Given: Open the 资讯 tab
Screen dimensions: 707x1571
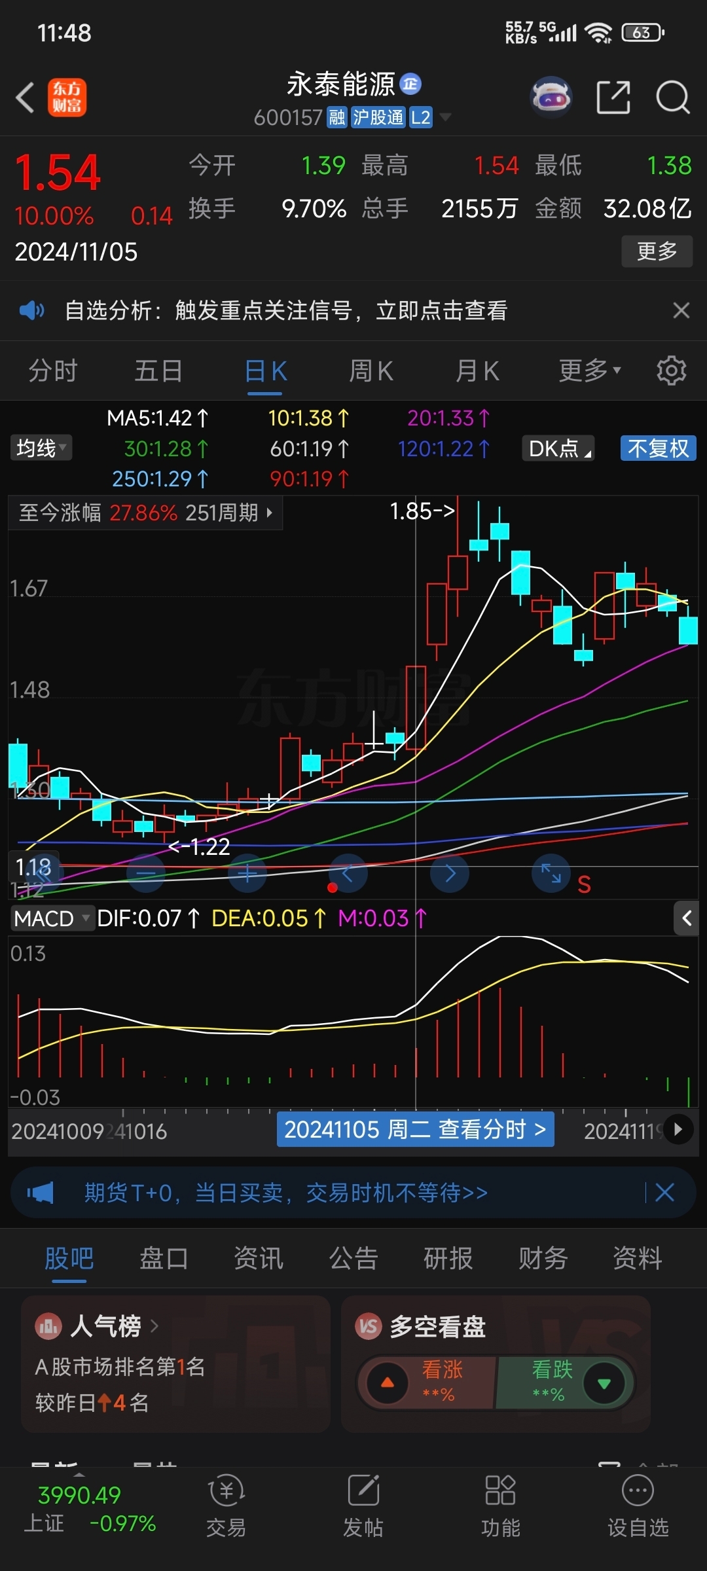Looking at the screenshot, I should point(259,1258).
